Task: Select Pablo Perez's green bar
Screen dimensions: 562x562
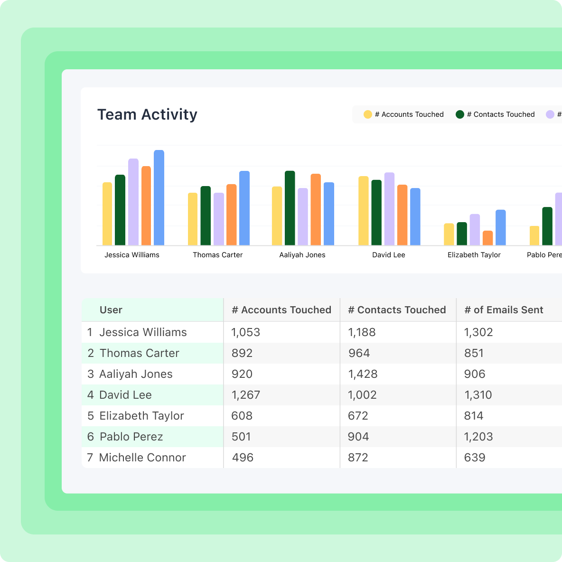Action: click(547, 225)
